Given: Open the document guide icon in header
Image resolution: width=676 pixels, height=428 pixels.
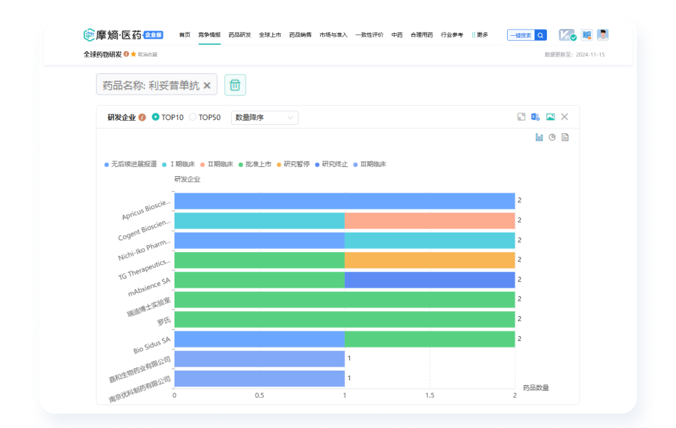Looking at the screenshot, I should [587, 35].
